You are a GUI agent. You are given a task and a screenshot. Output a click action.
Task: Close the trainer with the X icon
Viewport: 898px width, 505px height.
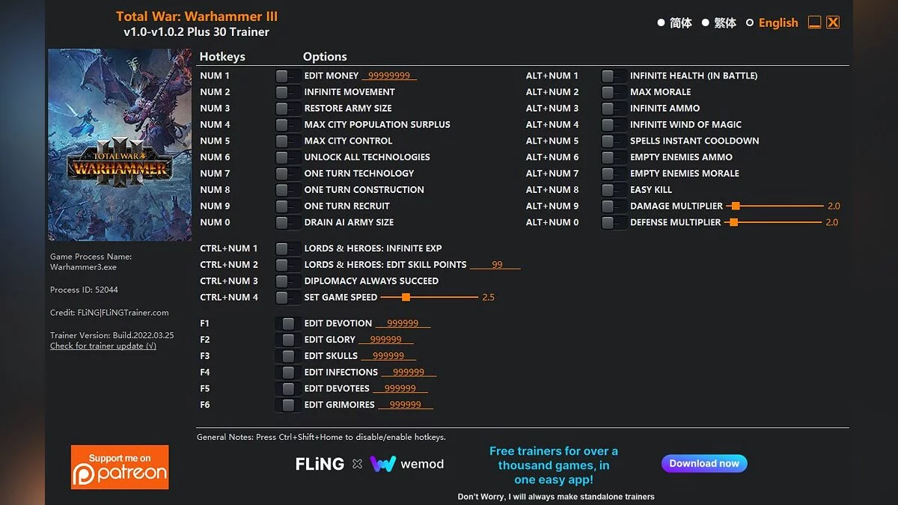pyautogui.click(x=833, y=22)
